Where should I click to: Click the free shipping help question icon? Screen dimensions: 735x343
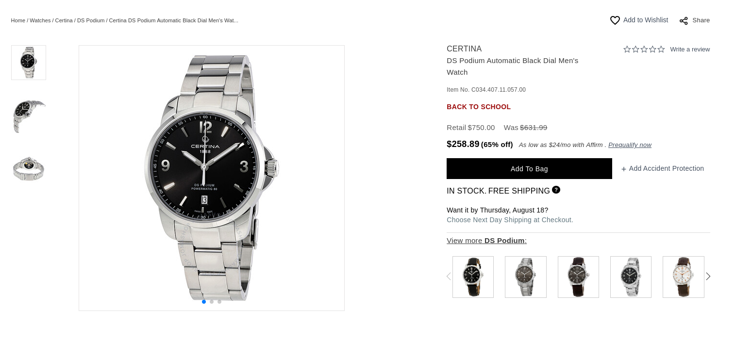pyautogui.click(x=556, y=190)
